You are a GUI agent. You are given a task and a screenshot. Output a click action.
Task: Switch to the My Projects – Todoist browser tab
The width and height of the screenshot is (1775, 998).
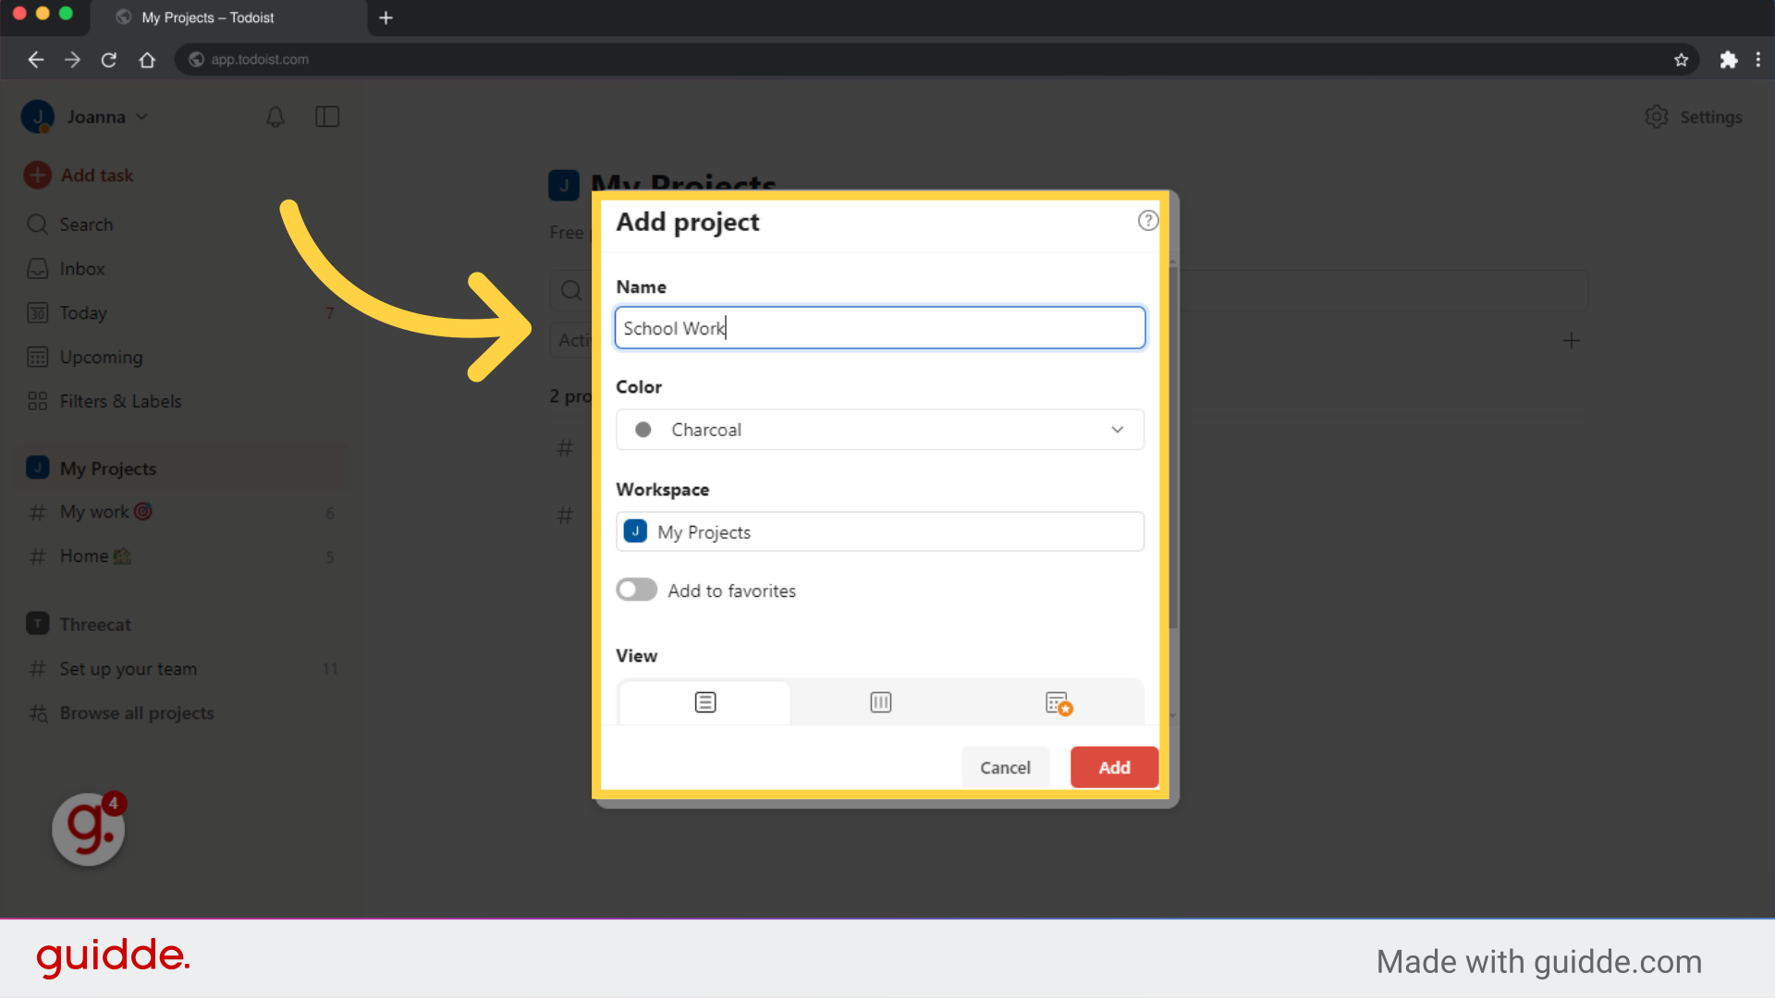pyautogui.click(x=205, y=18)
